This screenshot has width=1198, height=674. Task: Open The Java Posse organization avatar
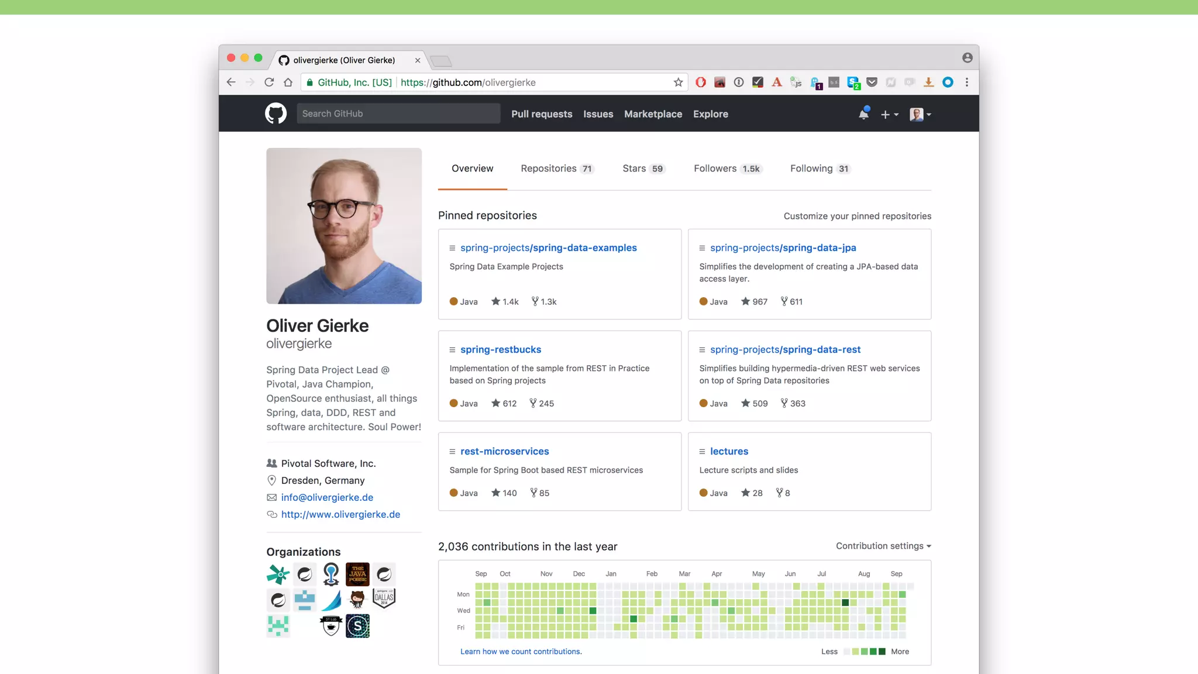(x=357, y=574)
